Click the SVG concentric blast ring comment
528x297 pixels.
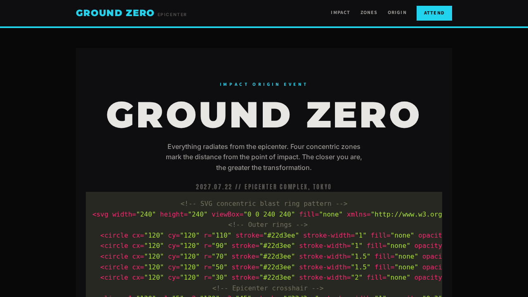click(264, 203)
